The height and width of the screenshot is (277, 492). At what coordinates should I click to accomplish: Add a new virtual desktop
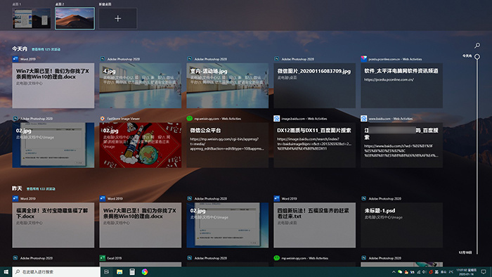point(118,18)
